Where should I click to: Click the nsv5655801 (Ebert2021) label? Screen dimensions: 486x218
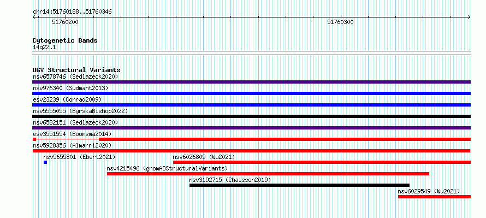pos(79,157)
